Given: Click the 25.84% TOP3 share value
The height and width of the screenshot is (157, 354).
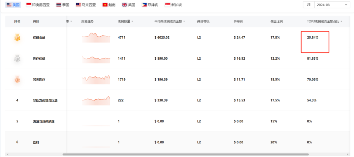Looking at the screenshot, I should [x=312, y=38].
